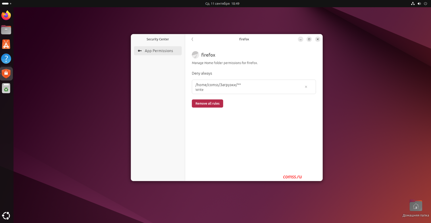Open the Домашняя папка desktop icon
Viewport: 431px width, 223px height.
coord(416,209)
